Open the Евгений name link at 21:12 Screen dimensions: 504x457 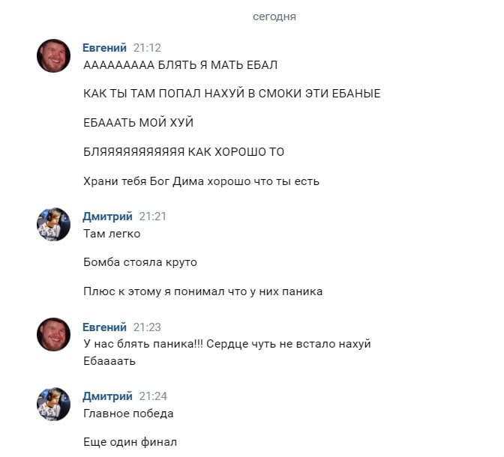[104, 47]
